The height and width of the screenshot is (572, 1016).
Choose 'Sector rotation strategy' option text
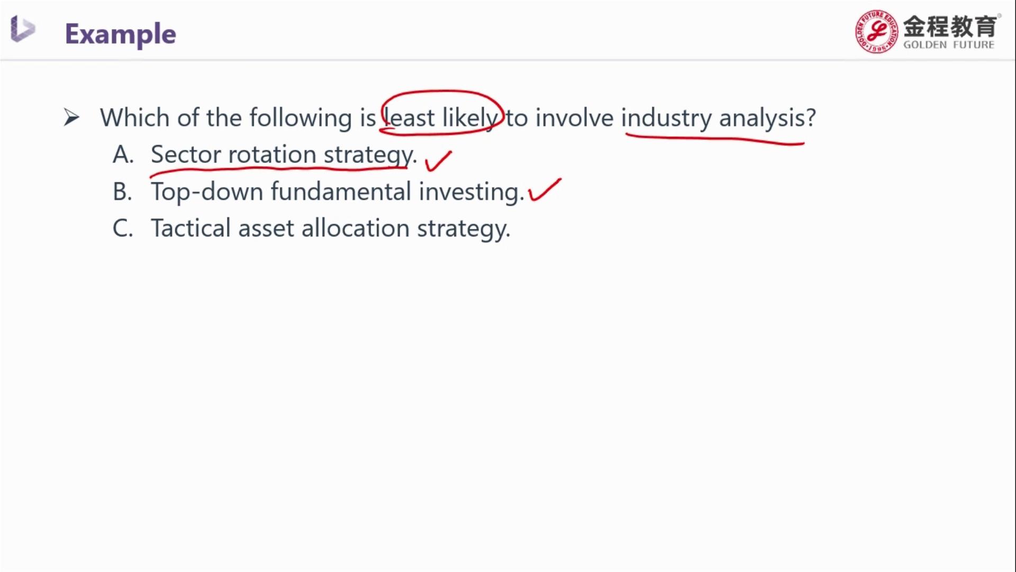coord(284,155)
